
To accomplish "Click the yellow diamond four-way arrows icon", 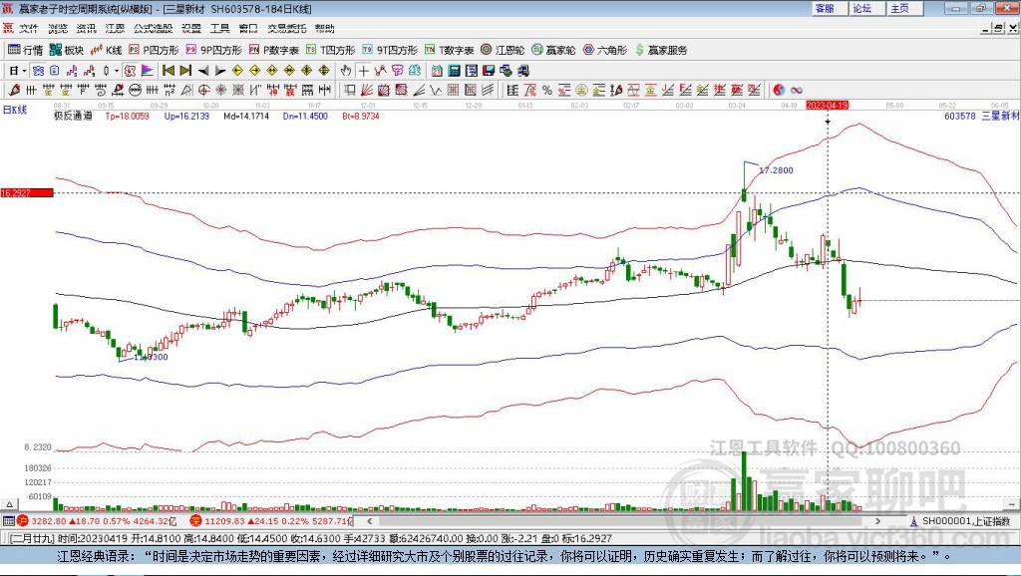I will [x=307, y=71].
